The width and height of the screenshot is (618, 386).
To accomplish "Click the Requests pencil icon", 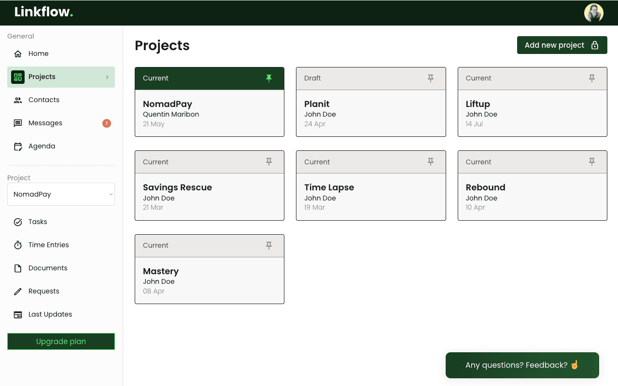I will 18,291.
